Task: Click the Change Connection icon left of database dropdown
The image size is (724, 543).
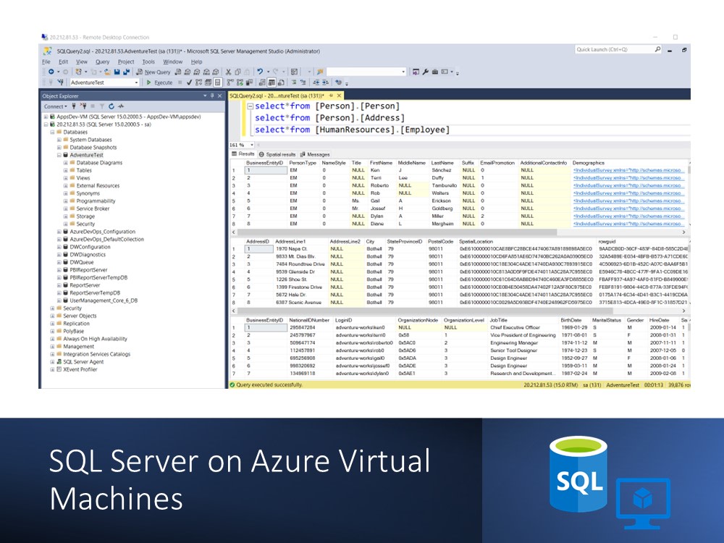Action: tap(61, 83)
